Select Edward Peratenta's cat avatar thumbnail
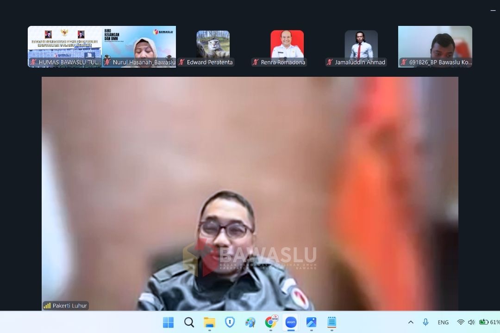Screen dimensions: 500x333 click(x=213, y=44)
